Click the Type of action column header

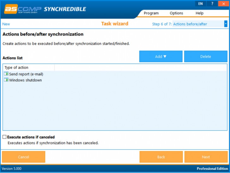(x=29, y=68)
